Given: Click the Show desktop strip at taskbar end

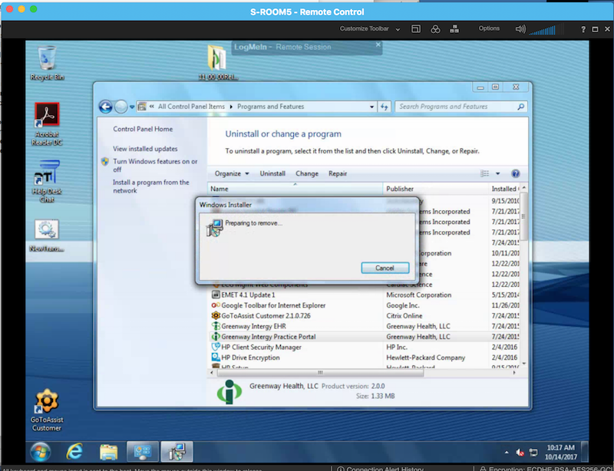Looking at the screenshot, I should coord(585,453).
